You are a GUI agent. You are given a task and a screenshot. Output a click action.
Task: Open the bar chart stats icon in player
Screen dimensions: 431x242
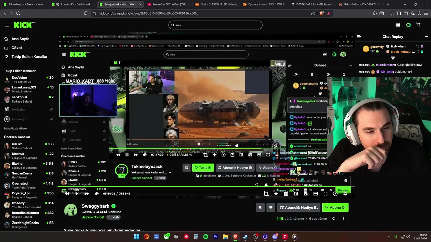click(286, 194)
